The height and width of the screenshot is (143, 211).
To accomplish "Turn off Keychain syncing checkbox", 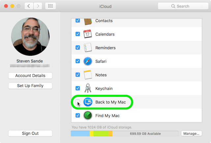I will (x=78, y=88).
